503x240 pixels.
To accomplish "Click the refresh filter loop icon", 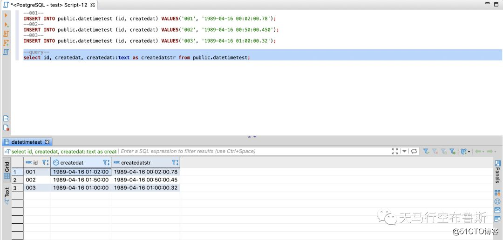I will point(414,151).
